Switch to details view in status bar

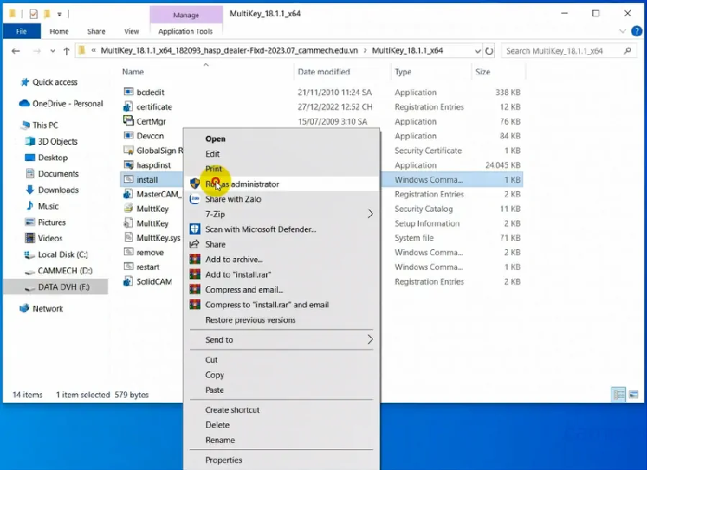click(619, 395)
